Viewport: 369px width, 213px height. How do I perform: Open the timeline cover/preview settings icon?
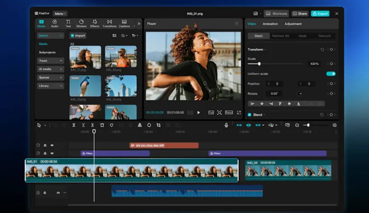click(287, 125)
